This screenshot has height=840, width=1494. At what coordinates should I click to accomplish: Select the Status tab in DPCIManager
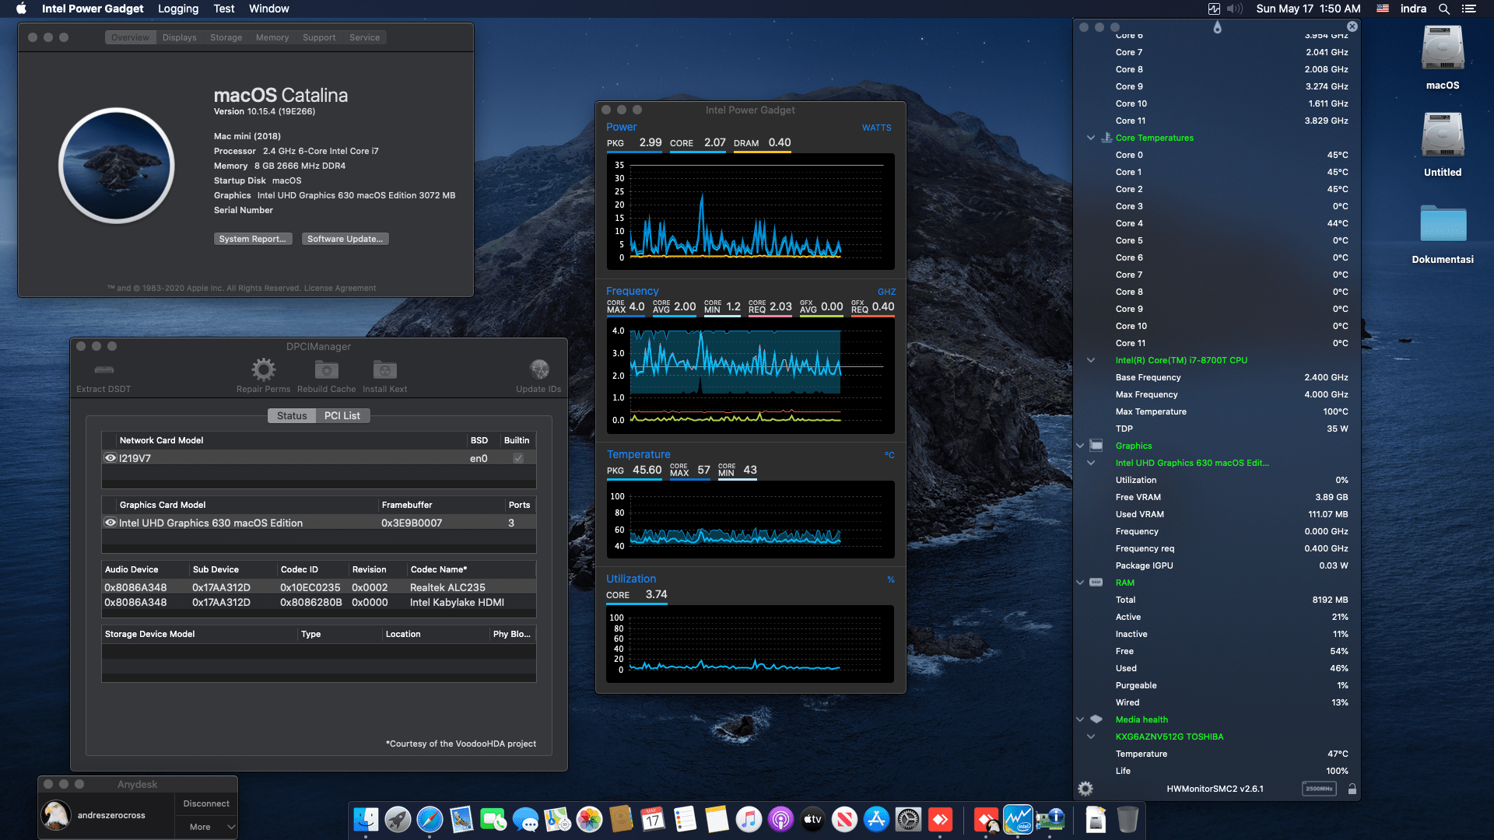(x=292, y=416)
